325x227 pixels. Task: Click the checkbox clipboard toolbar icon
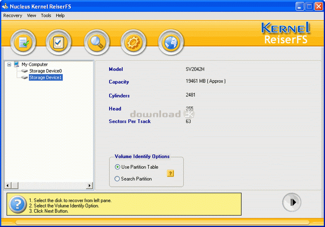click(58, 42)
